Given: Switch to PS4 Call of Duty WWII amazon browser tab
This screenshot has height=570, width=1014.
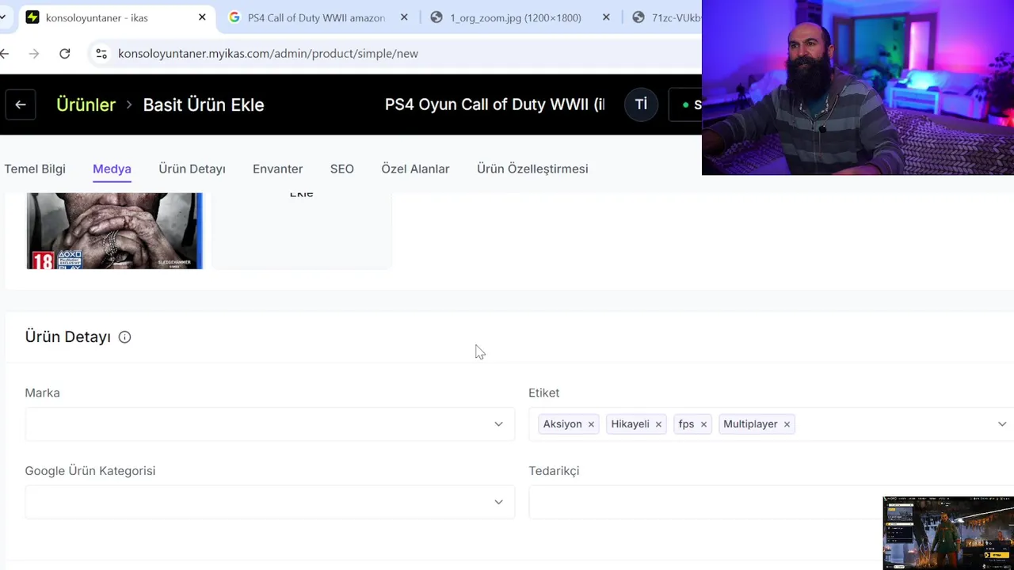Looking at the screenshot, I should pos(317,17).
